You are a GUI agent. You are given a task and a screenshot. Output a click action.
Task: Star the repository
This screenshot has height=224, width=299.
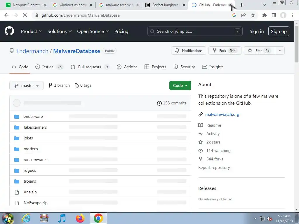click(x=259, y=51)
